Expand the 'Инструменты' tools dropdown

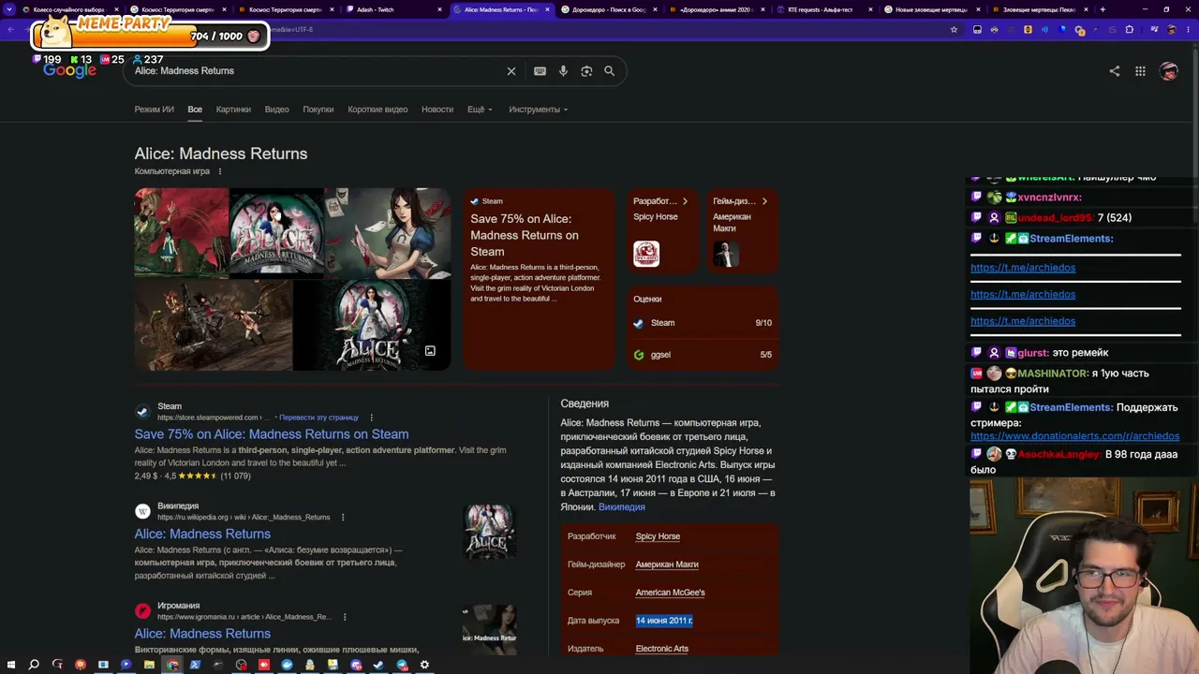click(x=539, y=110)
